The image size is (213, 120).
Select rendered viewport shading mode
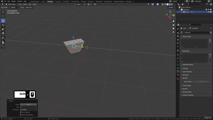pyautogui.click(x=172, y=4)
